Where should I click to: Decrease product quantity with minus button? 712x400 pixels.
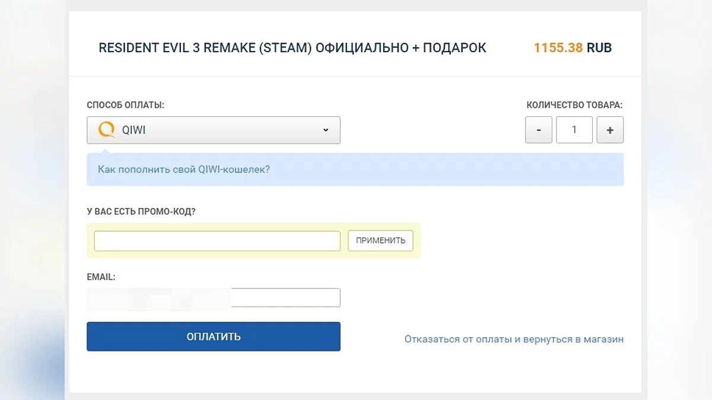click(x=539, y=130)
